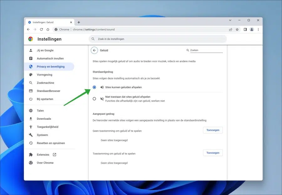The height and width of the screenshot is (195, 282).
Task: Open Bij opstarten settings
Action: tap(49, 99)
